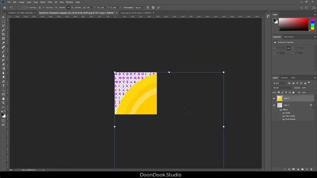This screenshot has width=317, height=178.
Task: Select the Type tool
Action: (3, 86)
